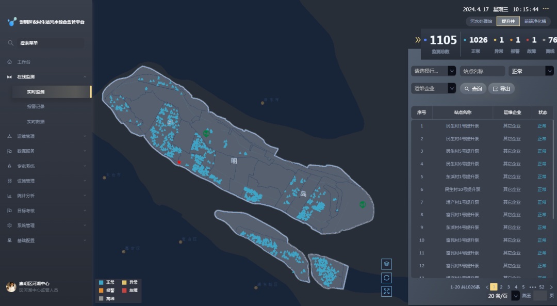Switch to 前端净化槽 tab
The image size is (557, 306).
tap(535, 21)
